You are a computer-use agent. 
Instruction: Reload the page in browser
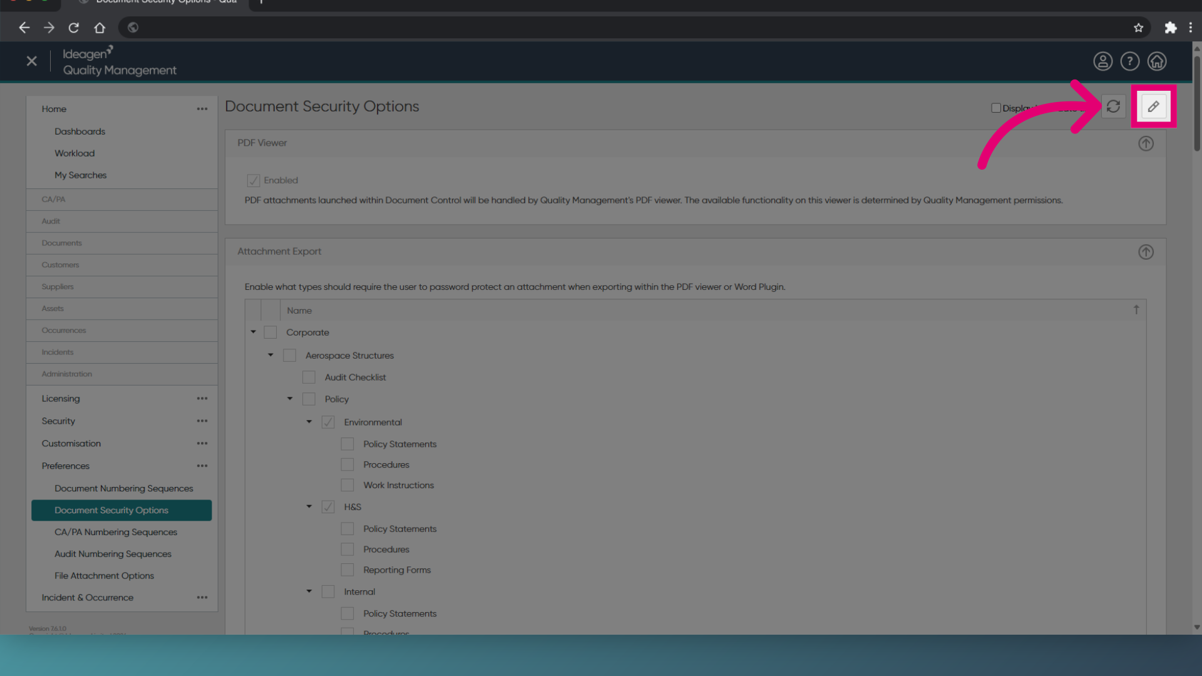click(x=74, y=28)
